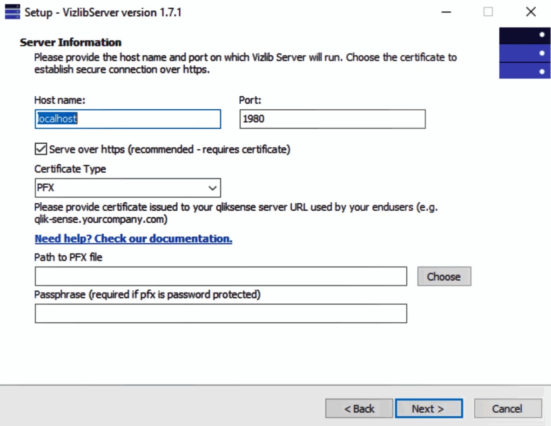Click the Choose button for PFX file

coord(444,276)
